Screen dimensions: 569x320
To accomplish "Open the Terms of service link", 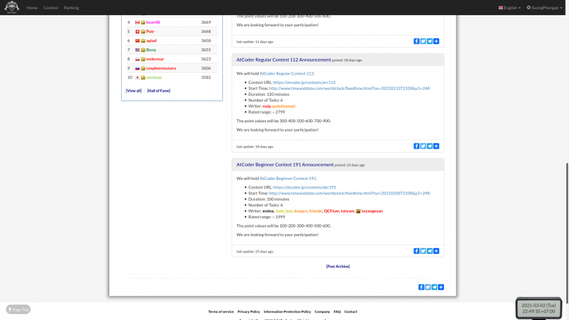I will 220,311.
